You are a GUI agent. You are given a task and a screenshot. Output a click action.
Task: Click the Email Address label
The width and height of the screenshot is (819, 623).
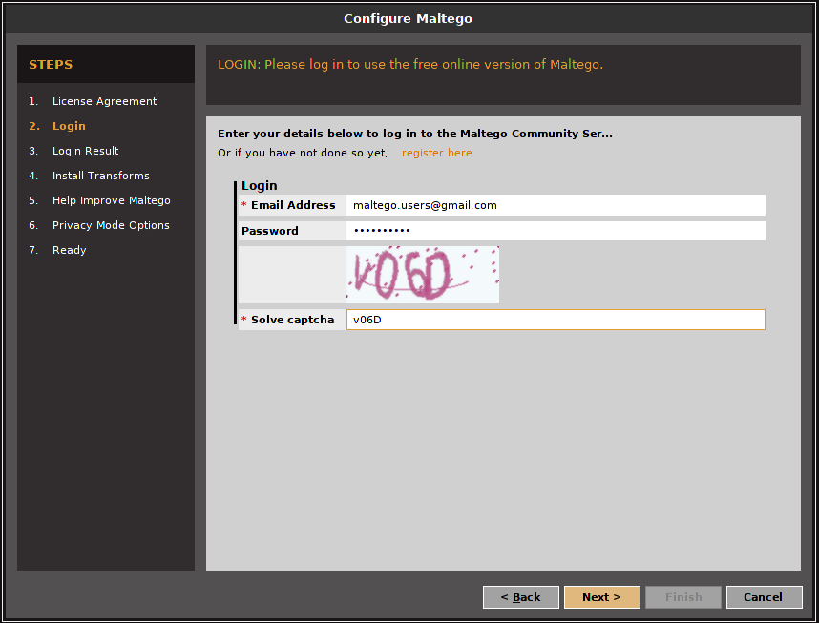pos(293,205)
